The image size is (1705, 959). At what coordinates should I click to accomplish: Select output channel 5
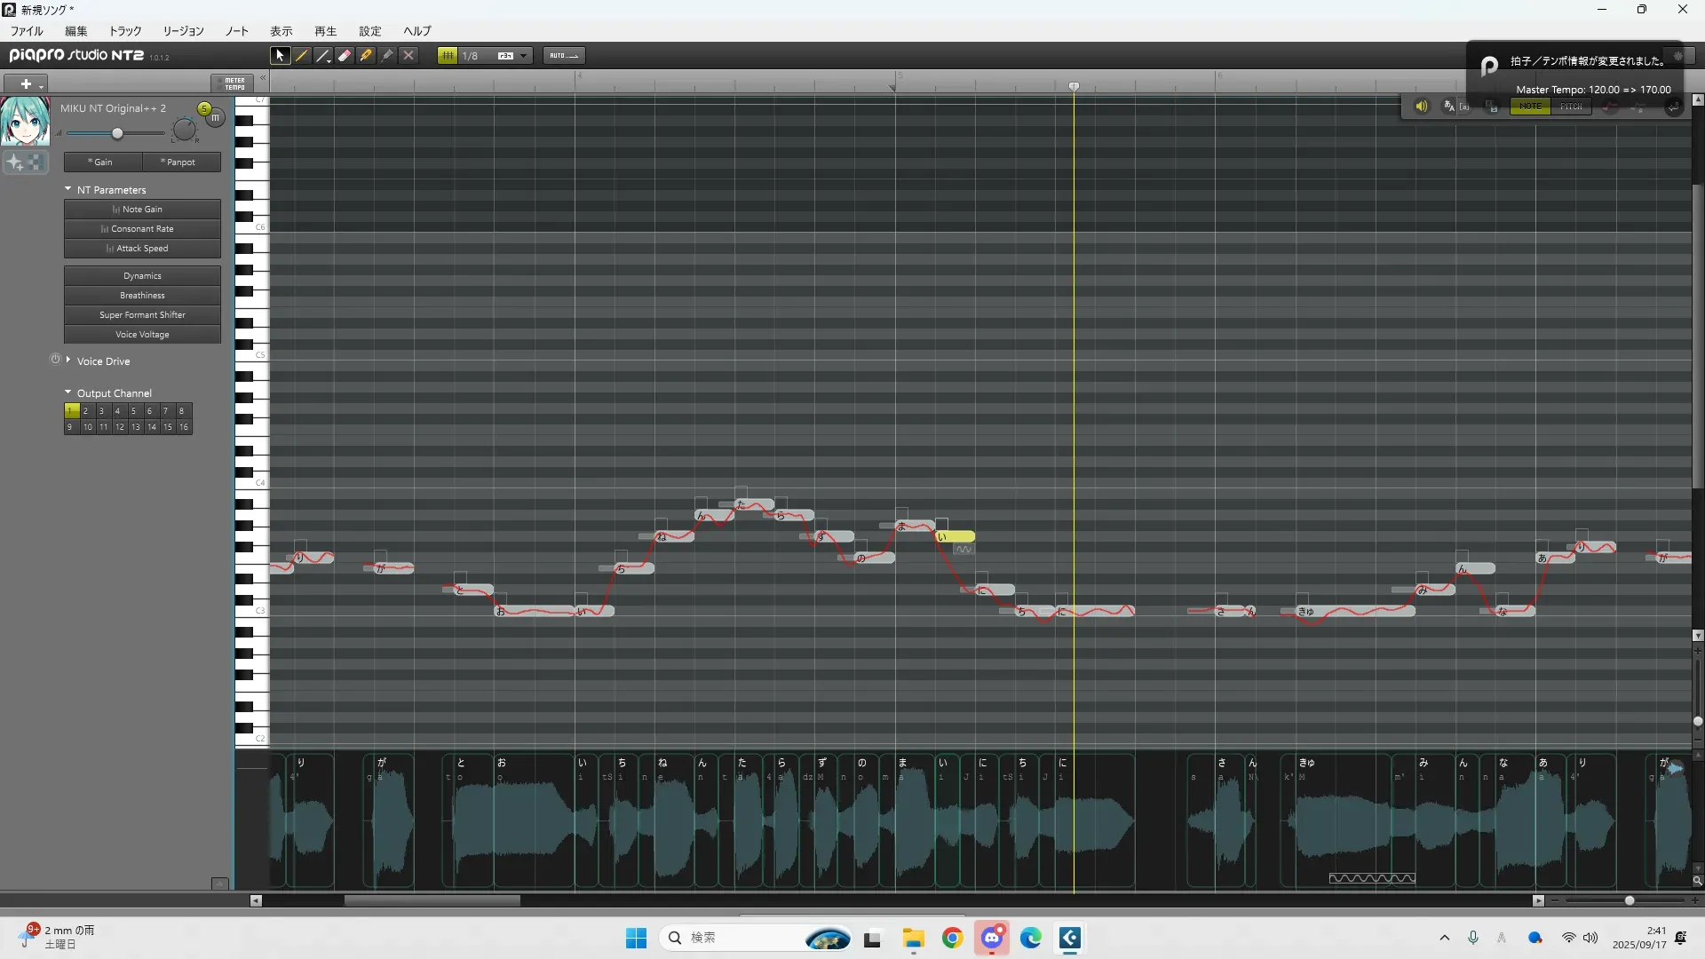click(133, 411)
